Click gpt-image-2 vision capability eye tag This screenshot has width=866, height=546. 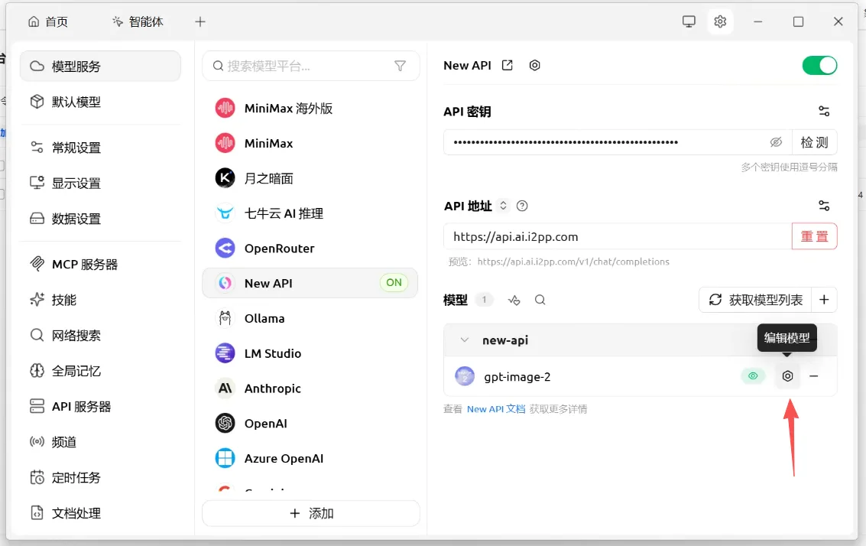pos(753,375)
